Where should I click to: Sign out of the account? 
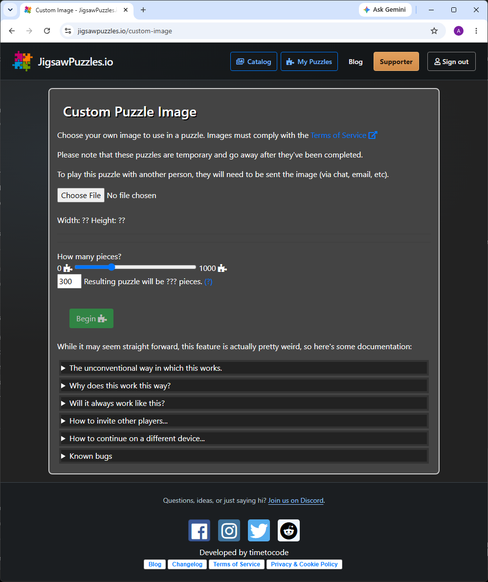(x=451, y=62)
